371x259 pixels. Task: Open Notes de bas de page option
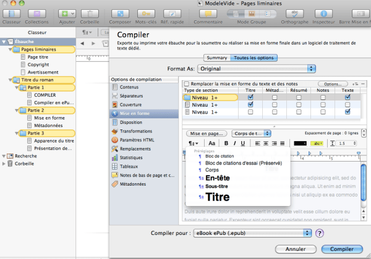click(x=144, y=175)
